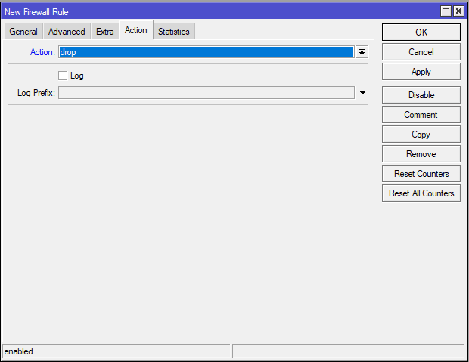Click the Reset Counters button
Screen dimensions: 469x362
click(421, 174)
